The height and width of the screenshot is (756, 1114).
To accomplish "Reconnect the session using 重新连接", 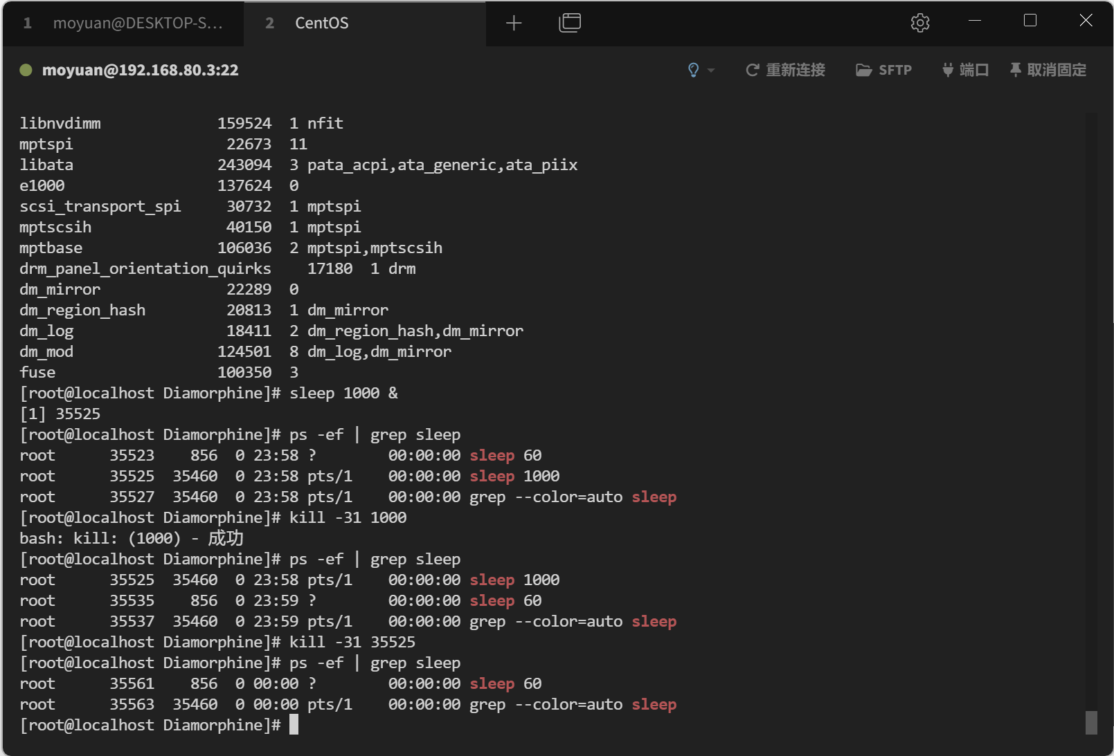I will pos(785,70).
